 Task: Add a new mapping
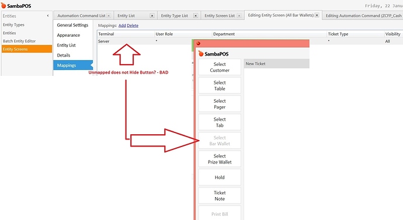[x=122, y=26]
